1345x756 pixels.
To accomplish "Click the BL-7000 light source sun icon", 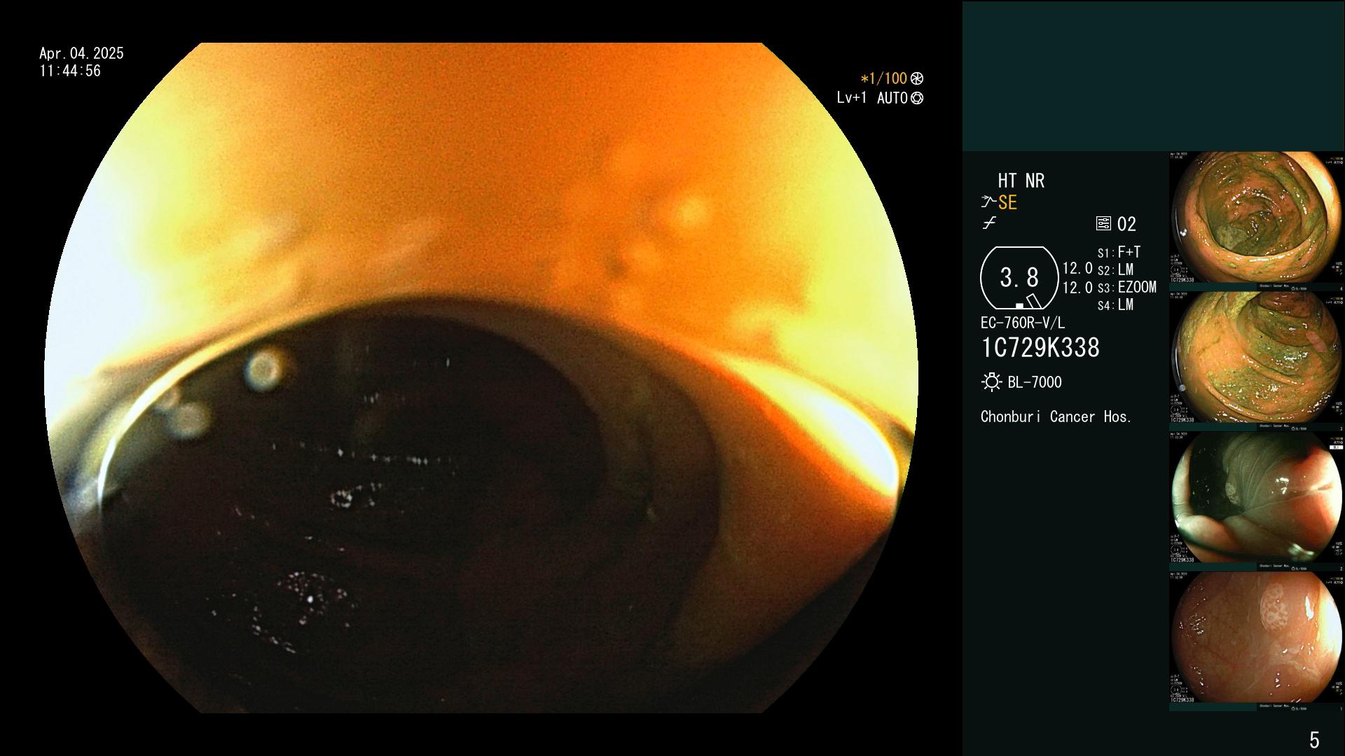I will [x=991, y=382].
